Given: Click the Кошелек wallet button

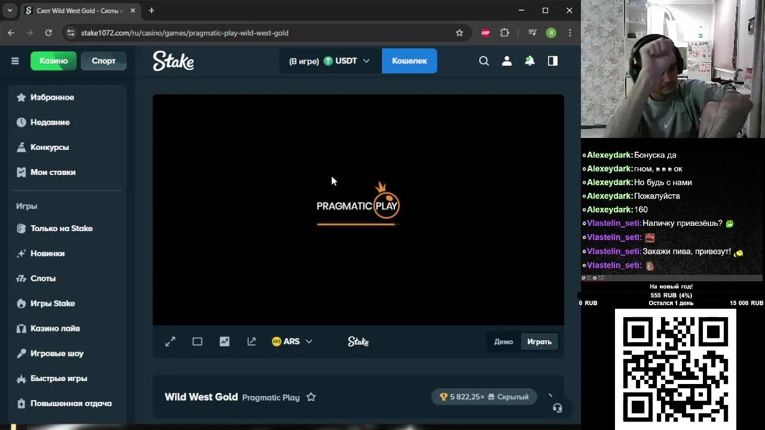Looking at the screenshot, I should point(409,61).
